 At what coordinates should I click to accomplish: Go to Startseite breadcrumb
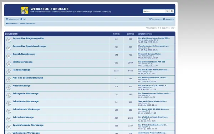tap(12, 24)
